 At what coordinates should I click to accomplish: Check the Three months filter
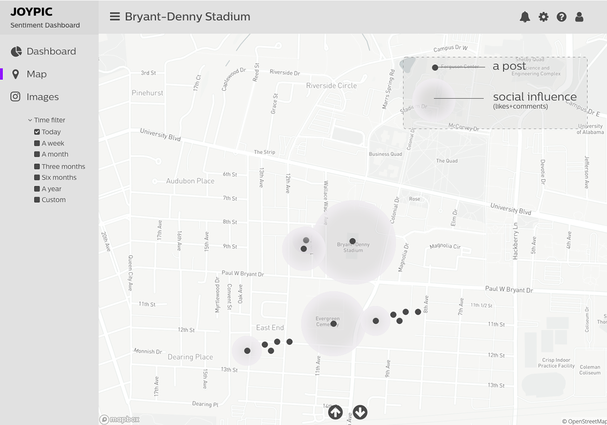pos(37,166)
